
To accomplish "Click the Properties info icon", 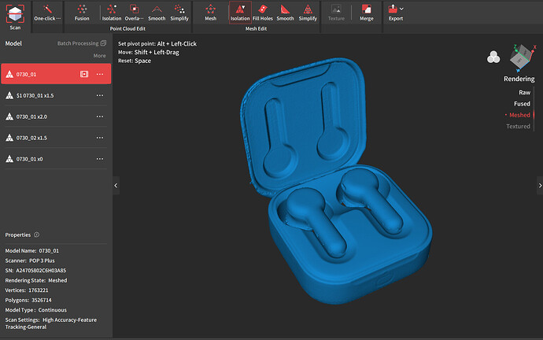I will tap(37, 235).
